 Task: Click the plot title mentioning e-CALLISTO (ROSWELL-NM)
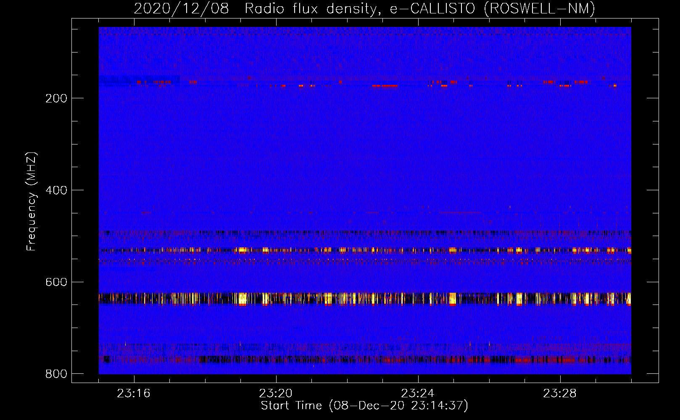[x=364, y=9]
